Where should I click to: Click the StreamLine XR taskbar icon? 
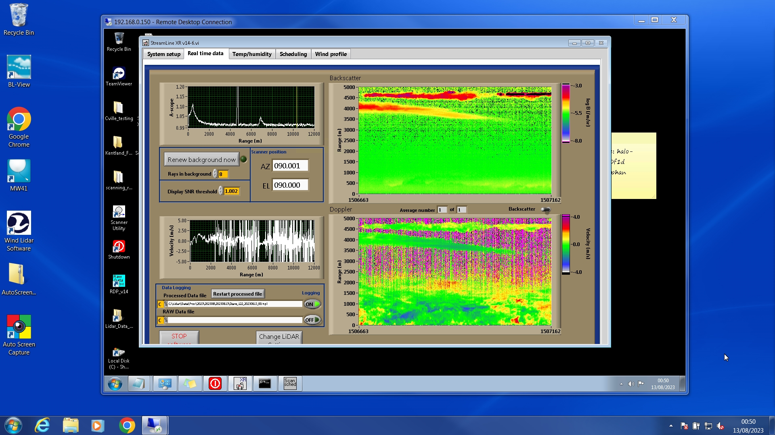tap(240, 383)
